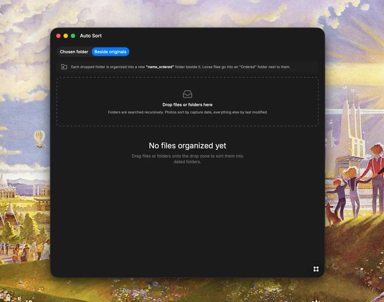Select the Beside originals mode
Screen dimensions: 384x302
tap(110, 52)
